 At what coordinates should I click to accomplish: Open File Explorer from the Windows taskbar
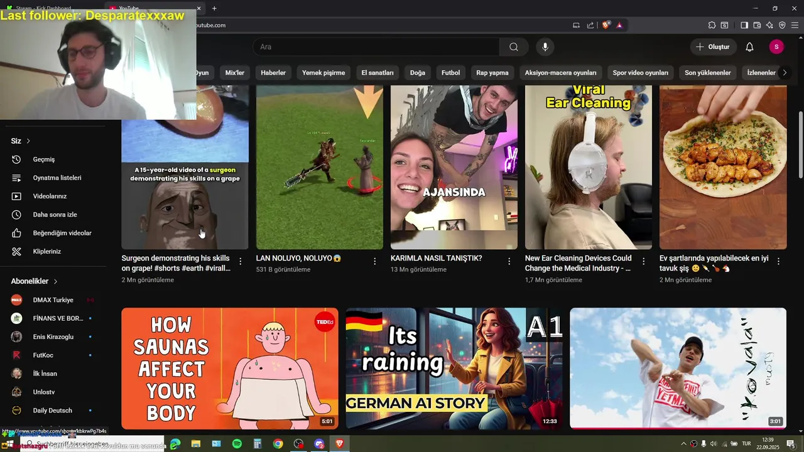[x=196, y=444]
